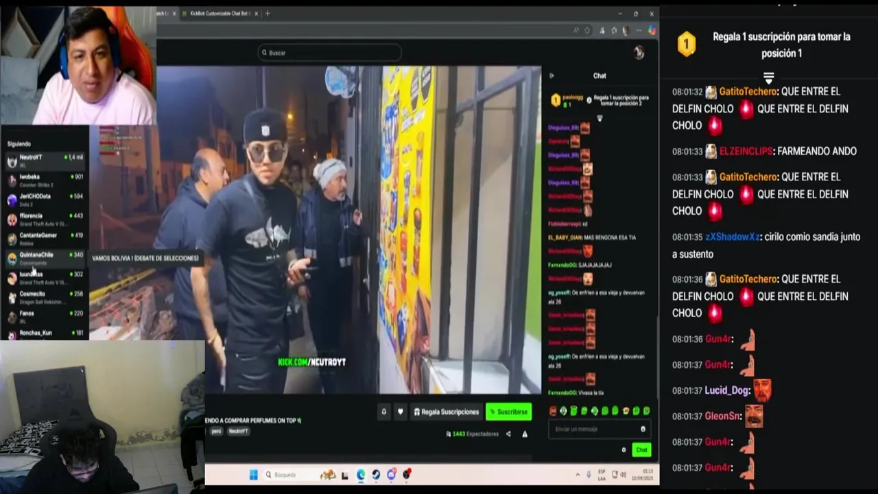Open CantanteGamer channel in sidebar
This screenshot has width=878, height=494.
pyautogui.click(x=45, y=238)
